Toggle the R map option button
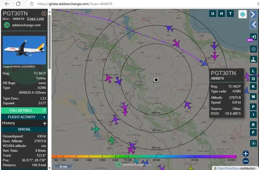This screenshot has width=259, height=170. tap(253, 125)
